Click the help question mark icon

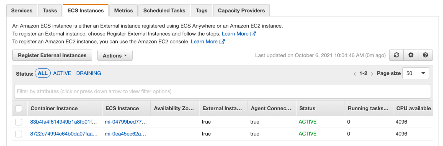click(x=425, y=55)
